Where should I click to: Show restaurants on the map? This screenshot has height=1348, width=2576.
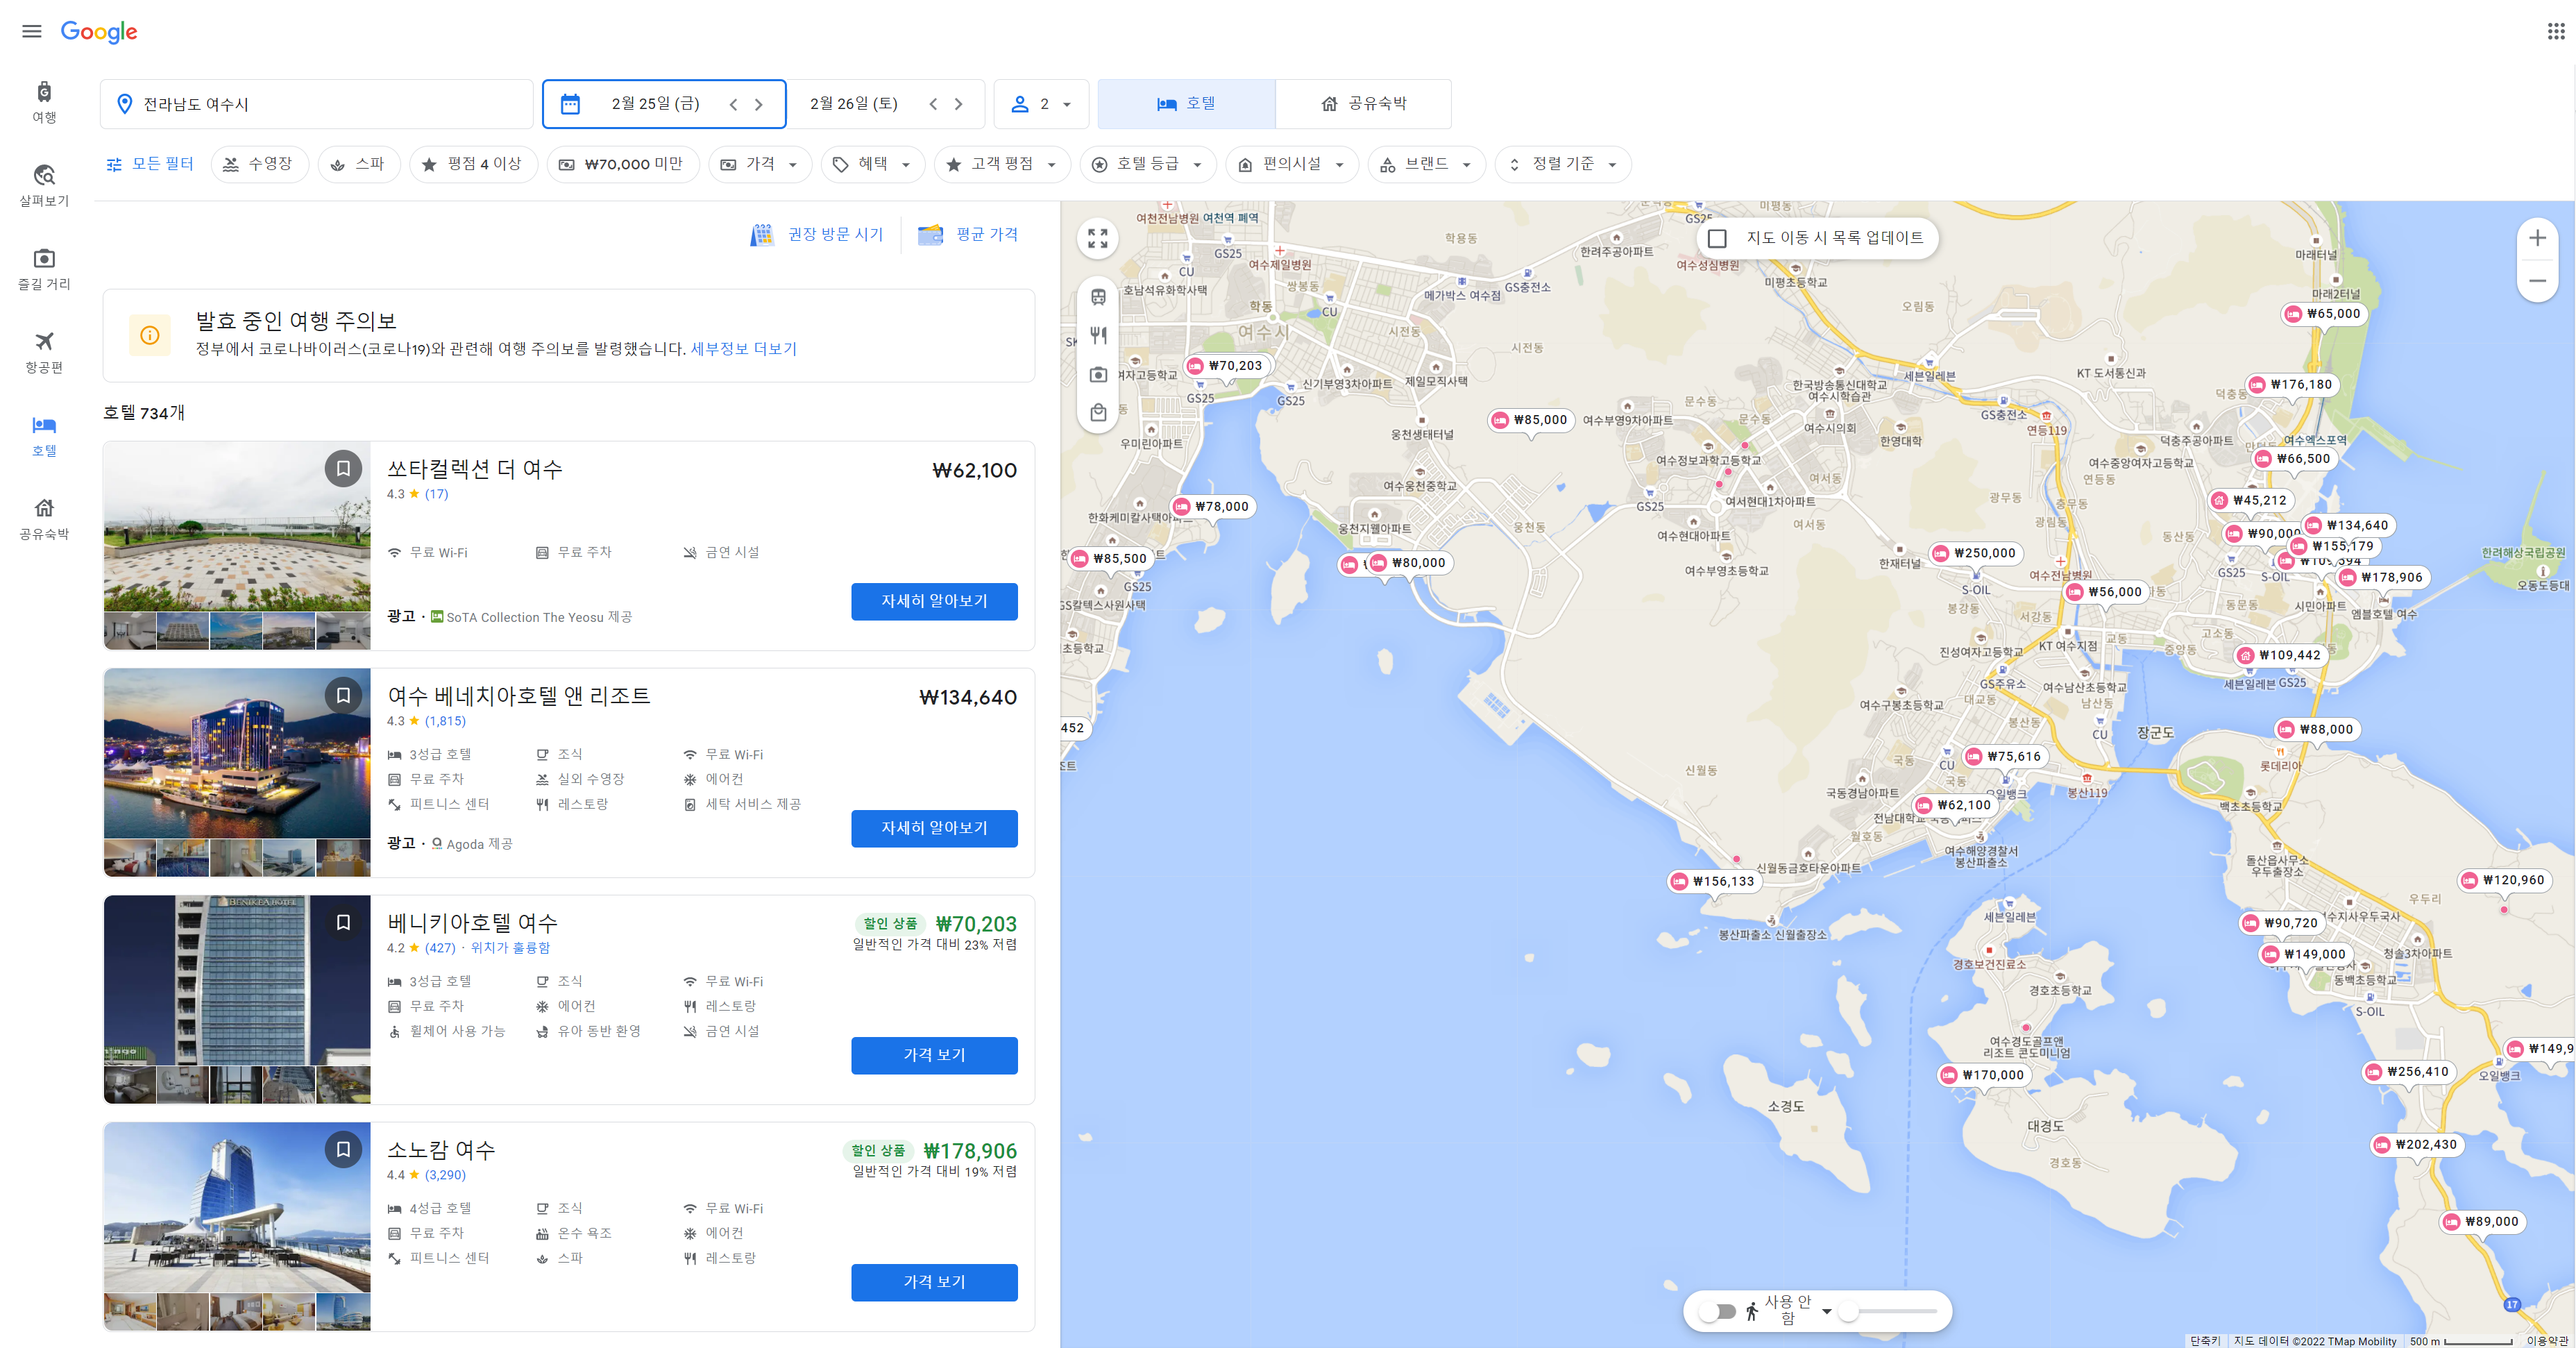click(1098, 335)
